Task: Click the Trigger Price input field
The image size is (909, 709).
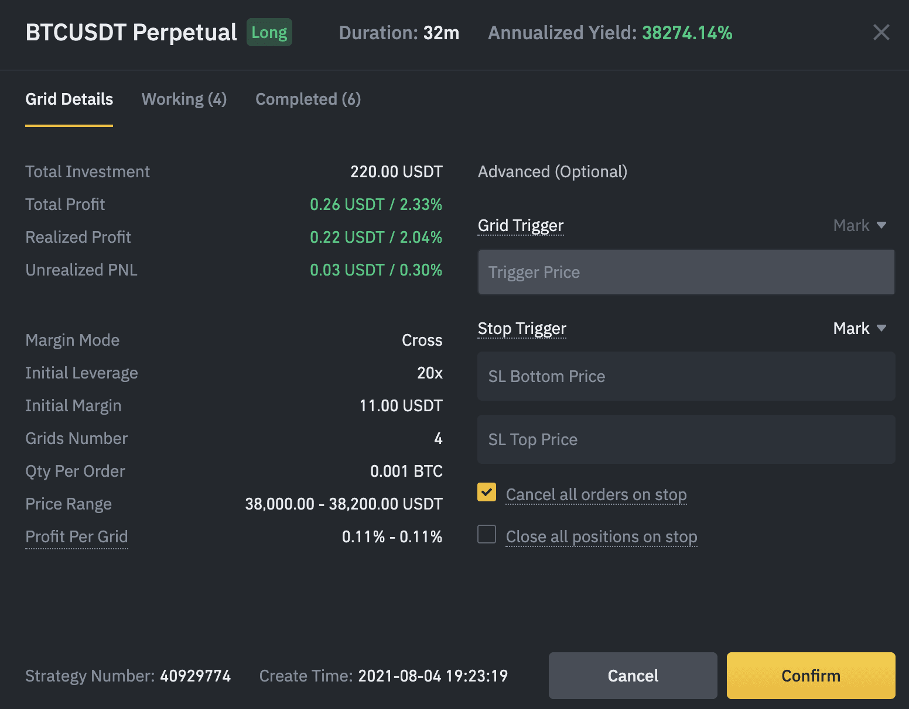Action: pos(686,272)
